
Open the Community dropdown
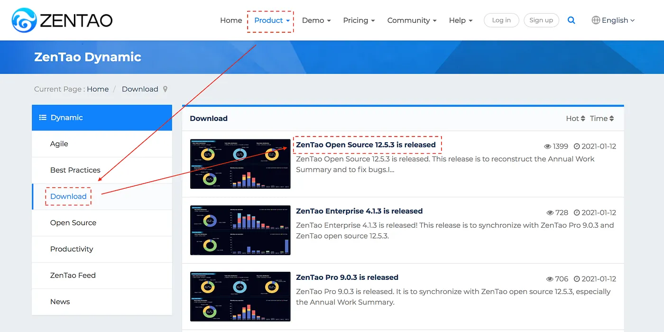coord(412,20)
